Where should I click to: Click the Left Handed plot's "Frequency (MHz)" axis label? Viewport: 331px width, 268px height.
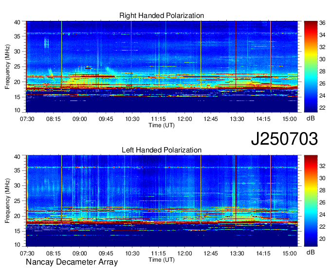click(x=7, y=201)
